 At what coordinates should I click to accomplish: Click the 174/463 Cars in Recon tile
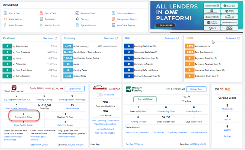pos(68,52)
